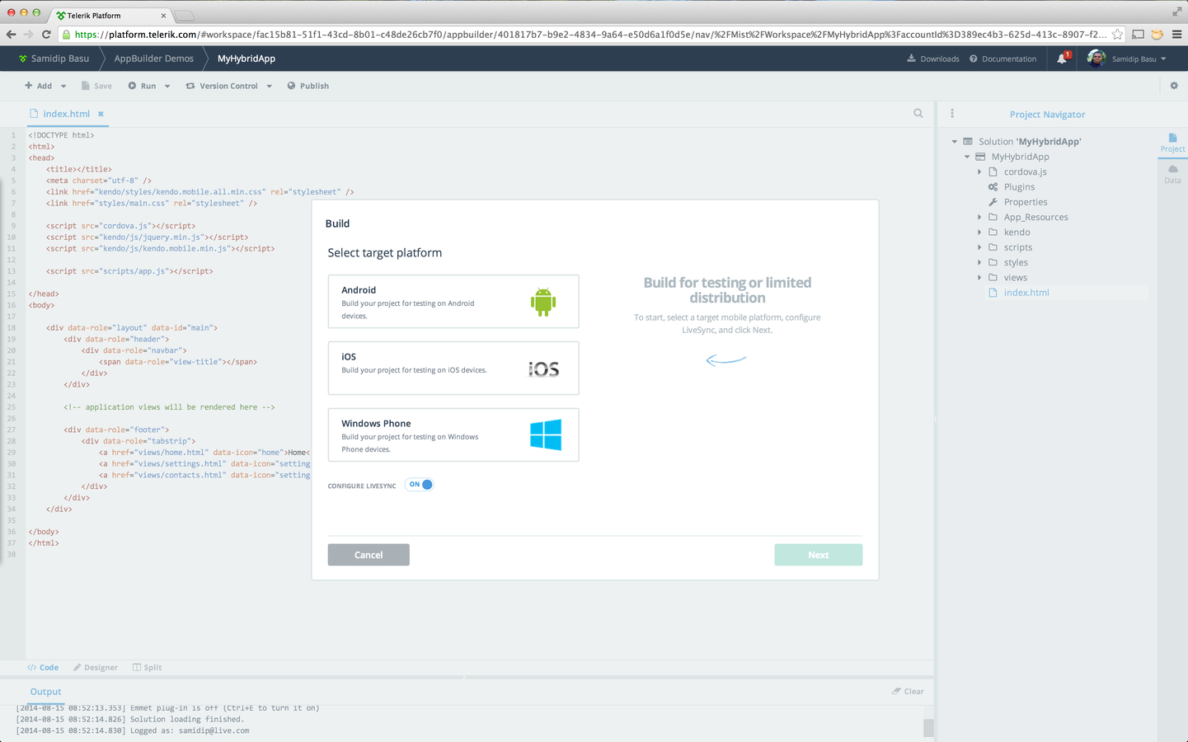
Task: Open the Add toolbar menu
Action: click(39, 86)
